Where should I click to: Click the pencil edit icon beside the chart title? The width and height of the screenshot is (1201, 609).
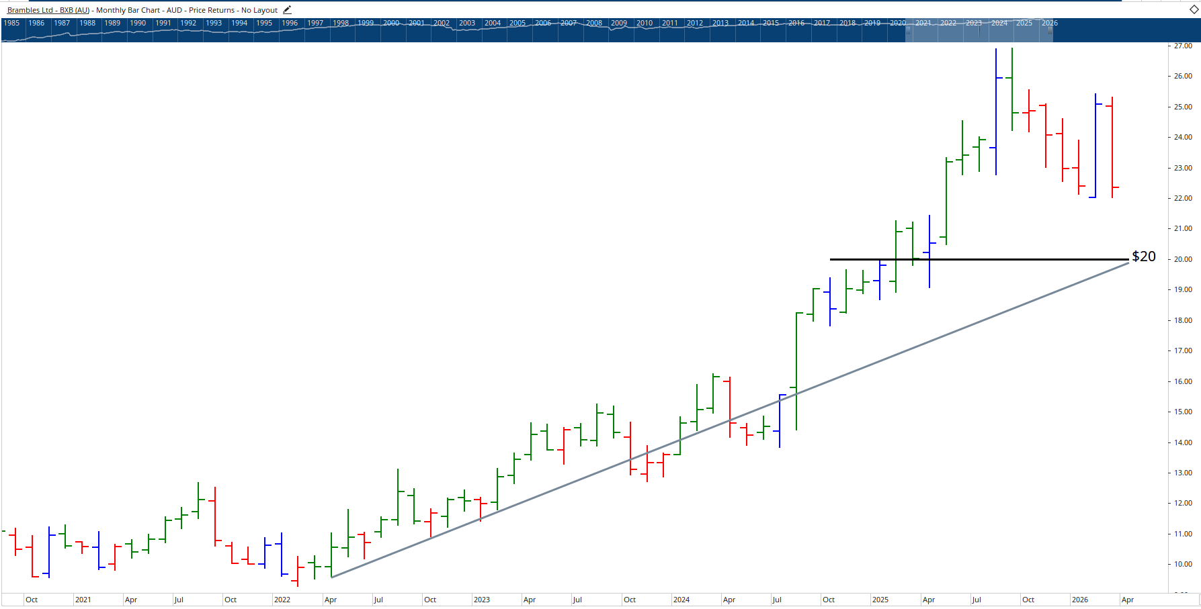tap(287, 9)
